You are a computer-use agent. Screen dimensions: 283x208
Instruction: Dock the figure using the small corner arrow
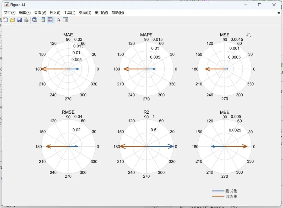[279, 13]
